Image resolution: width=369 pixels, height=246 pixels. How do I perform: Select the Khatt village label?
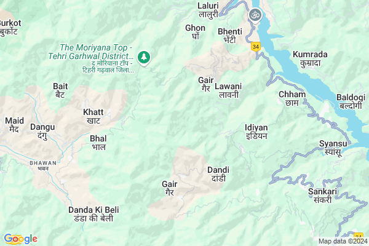(93, 116)
